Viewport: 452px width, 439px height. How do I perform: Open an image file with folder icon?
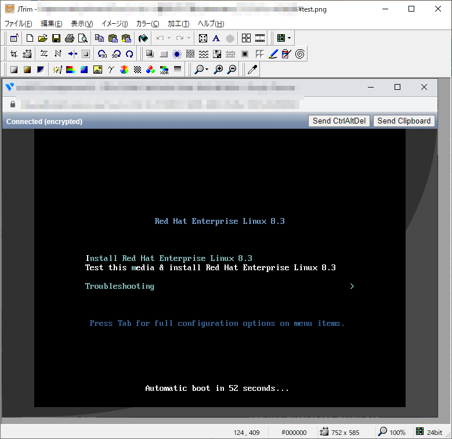[43, 38]
